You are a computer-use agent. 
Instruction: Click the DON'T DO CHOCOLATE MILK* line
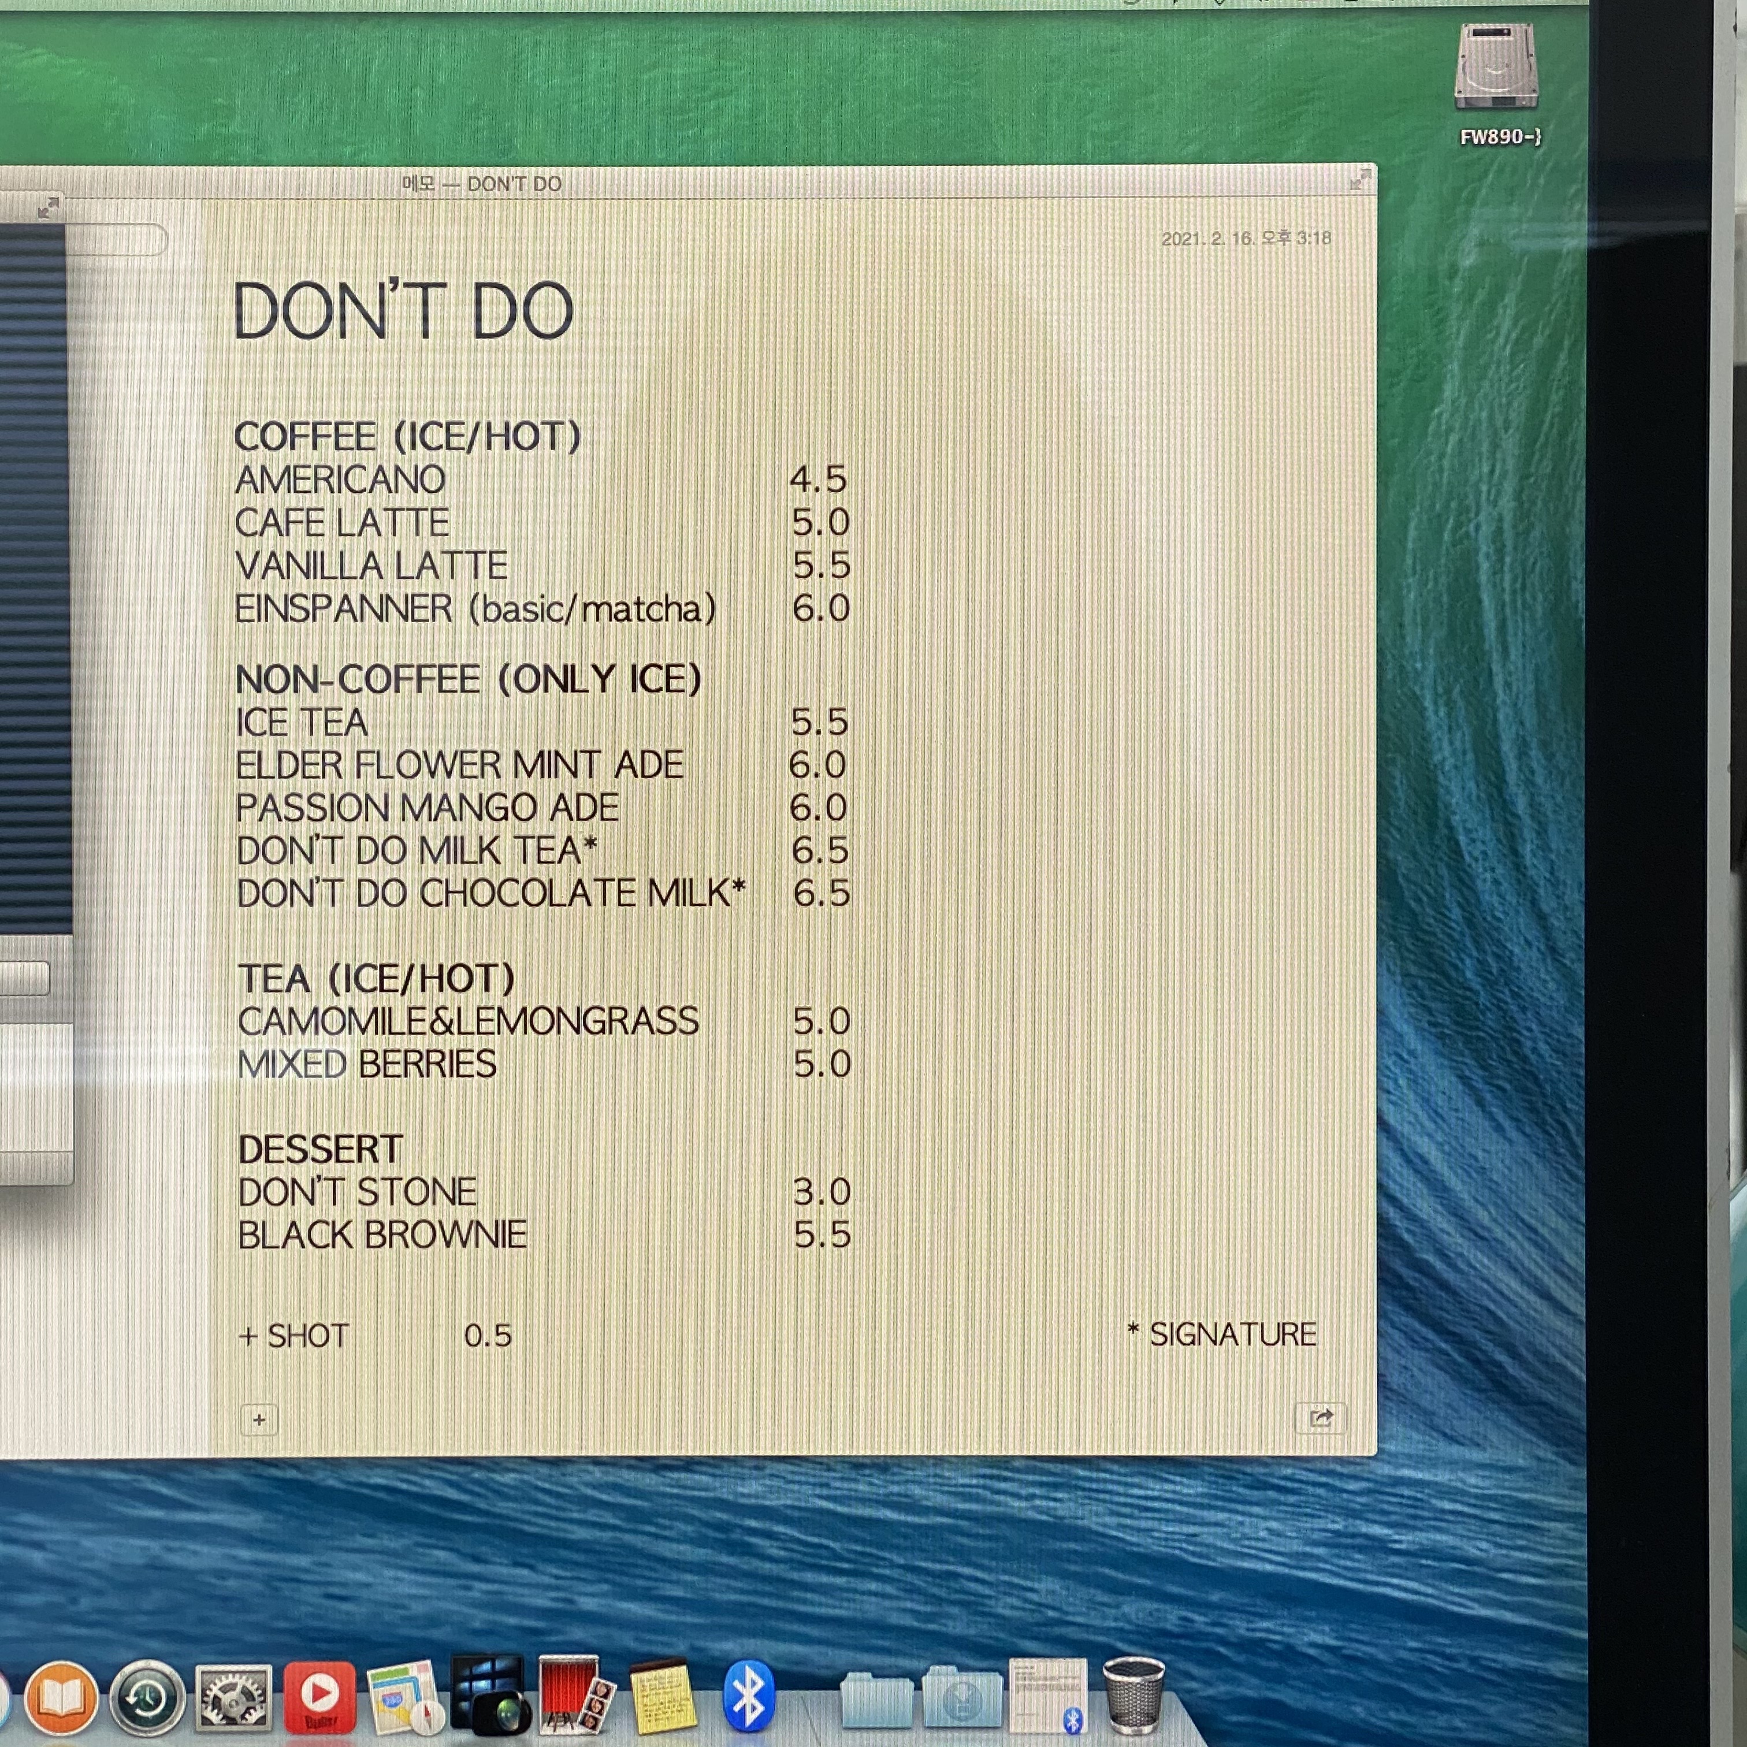point(491,893)
